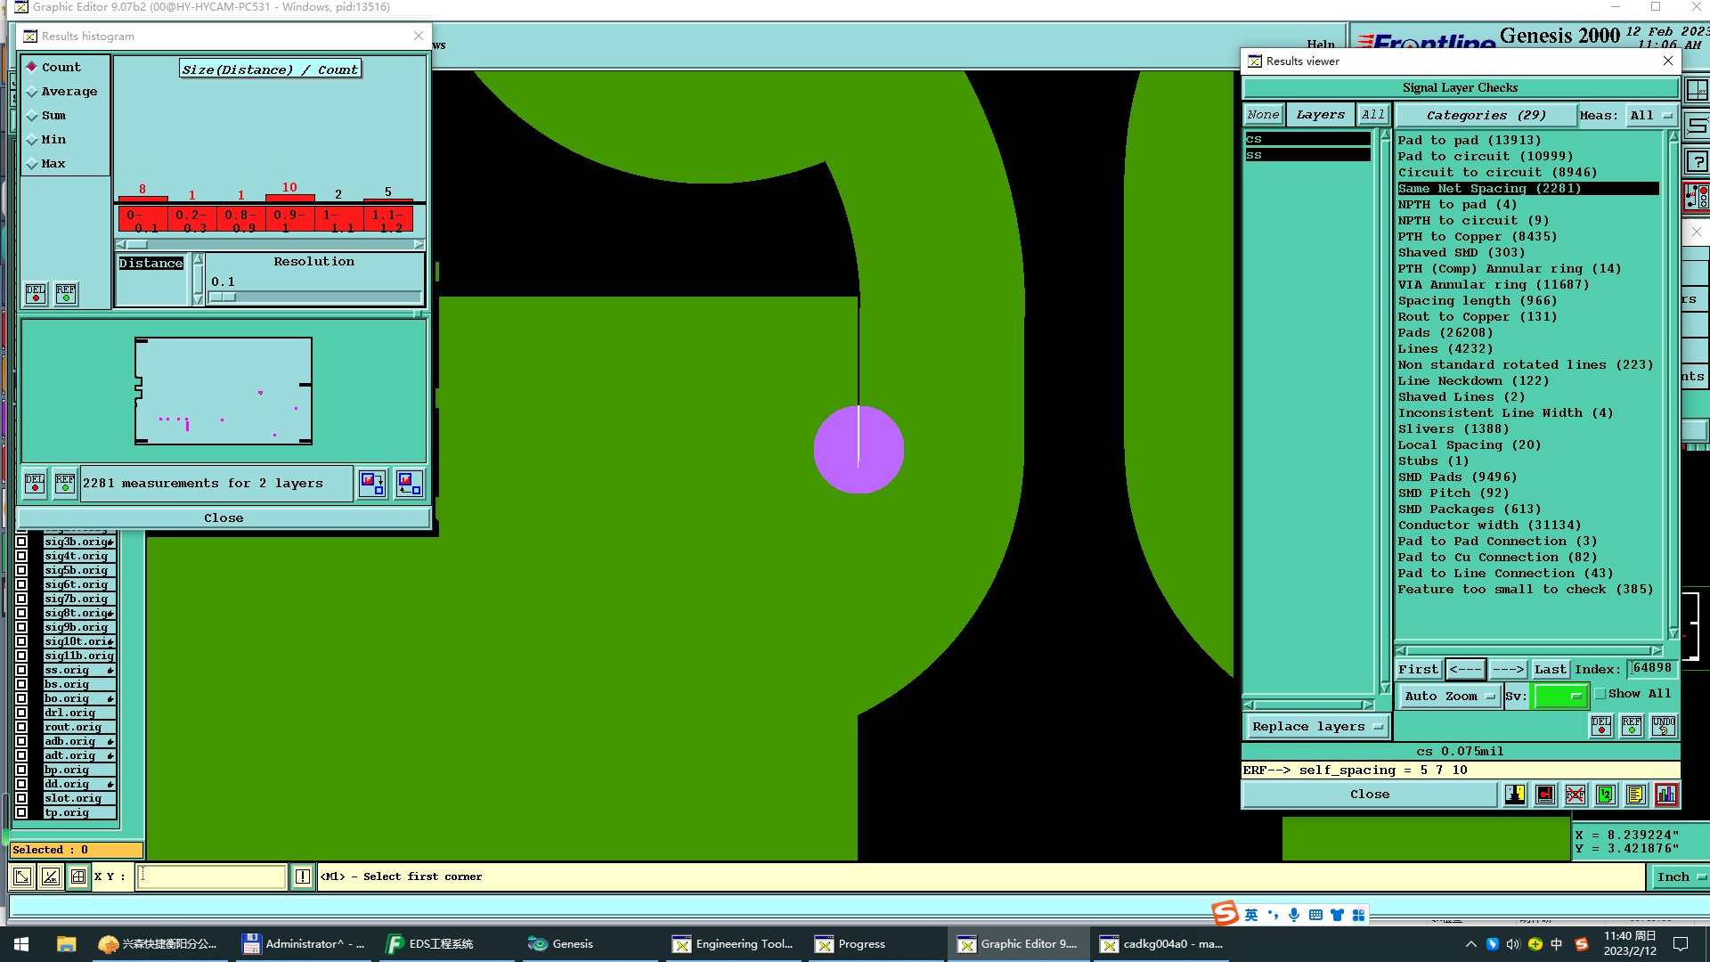Click the yellow report notes icon
This screenshot has width=1710, height=962.
click(x=1635, y=795)
